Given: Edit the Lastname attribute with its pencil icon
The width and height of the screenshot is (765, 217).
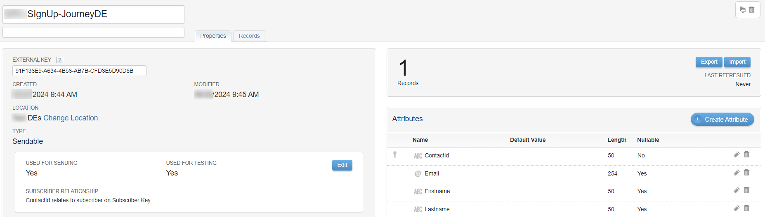Looking at the screenshot, I should (737, 208).
